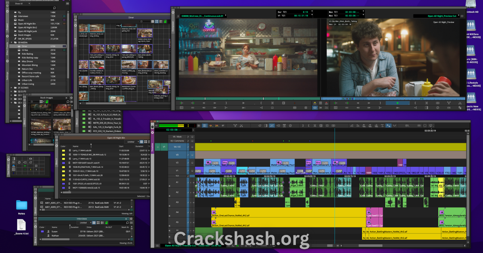Open the Project window search icon
Viewport: 483px width, 253px height.
[55, 8]
